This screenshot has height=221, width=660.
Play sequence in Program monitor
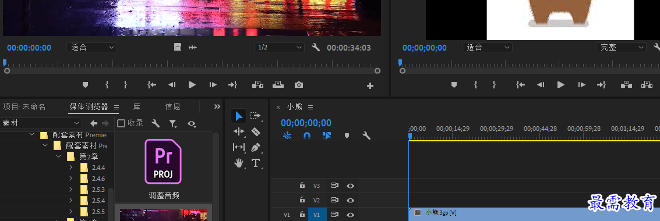tap(560, 85)
